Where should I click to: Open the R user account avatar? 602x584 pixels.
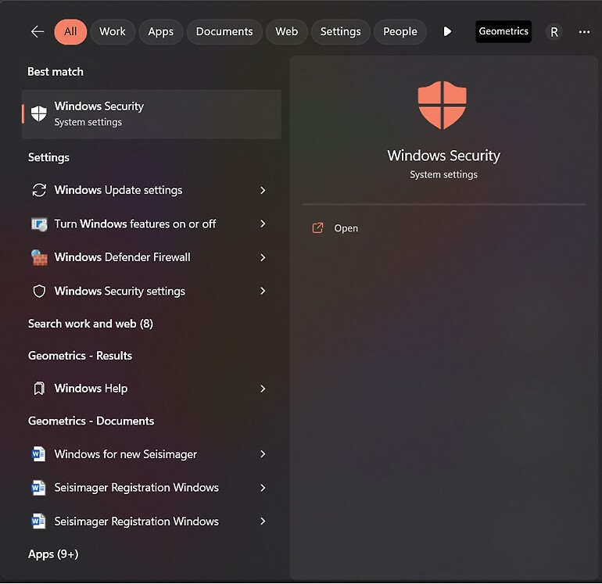pyautogui.click(x=554, y=32)
